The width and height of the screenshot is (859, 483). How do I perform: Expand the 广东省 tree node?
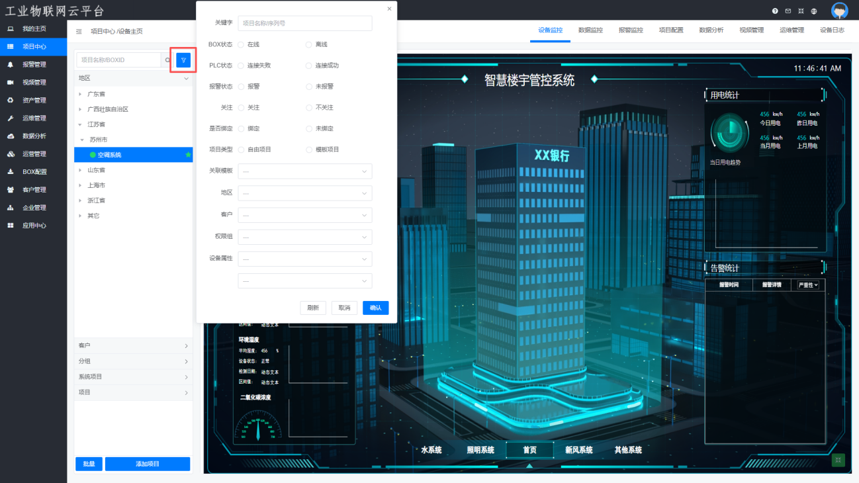[x=80, y=94]
